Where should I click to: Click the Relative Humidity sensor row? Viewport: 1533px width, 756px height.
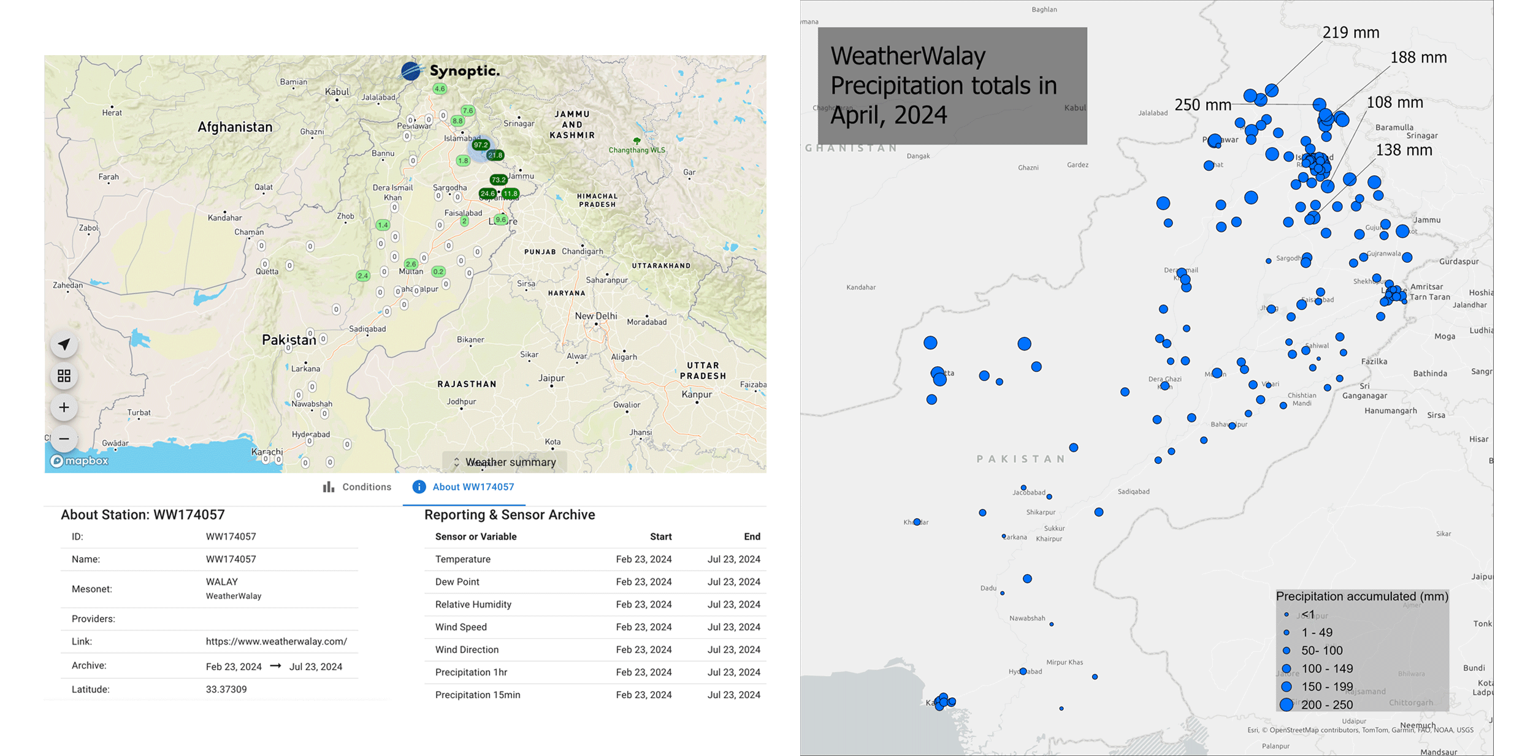click(x=595, y=605)
